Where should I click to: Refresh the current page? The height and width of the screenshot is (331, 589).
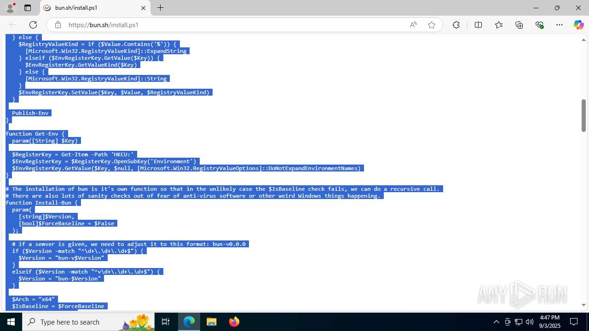coord(33,25)
